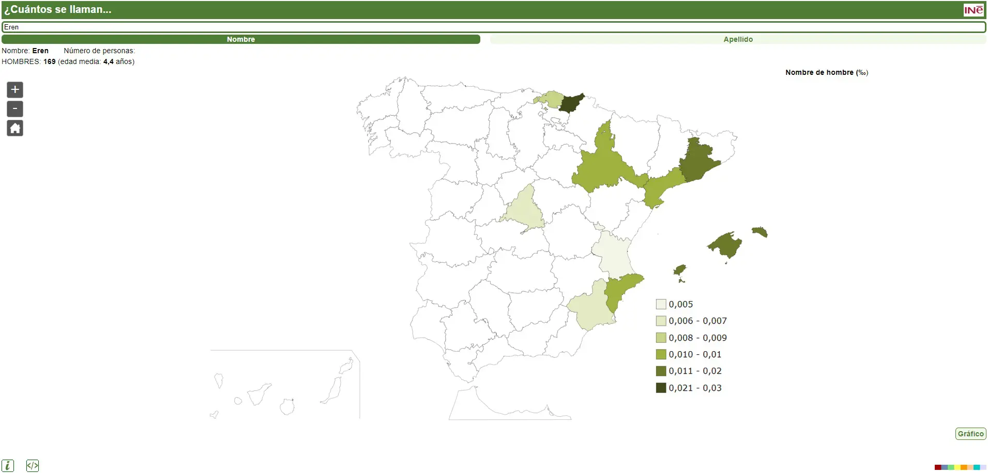Select the Nombre tab

241,39
